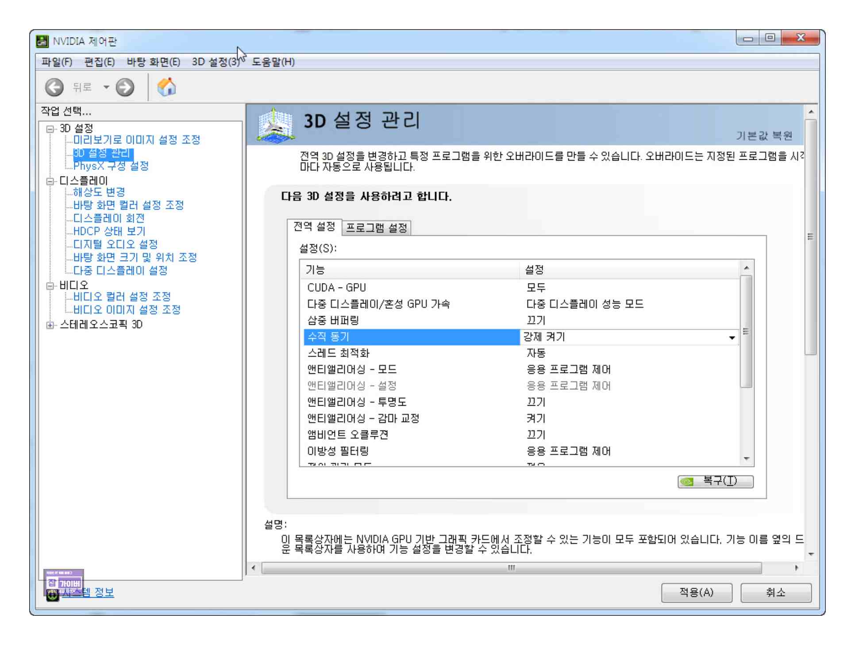Collapse the 3D 설정 tree node
The height and width of the screenshot is (645, 855).
[x=50, y=129]
